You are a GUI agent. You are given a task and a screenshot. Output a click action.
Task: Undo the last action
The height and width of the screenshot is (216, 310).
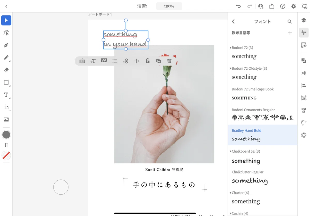(238, 6)
